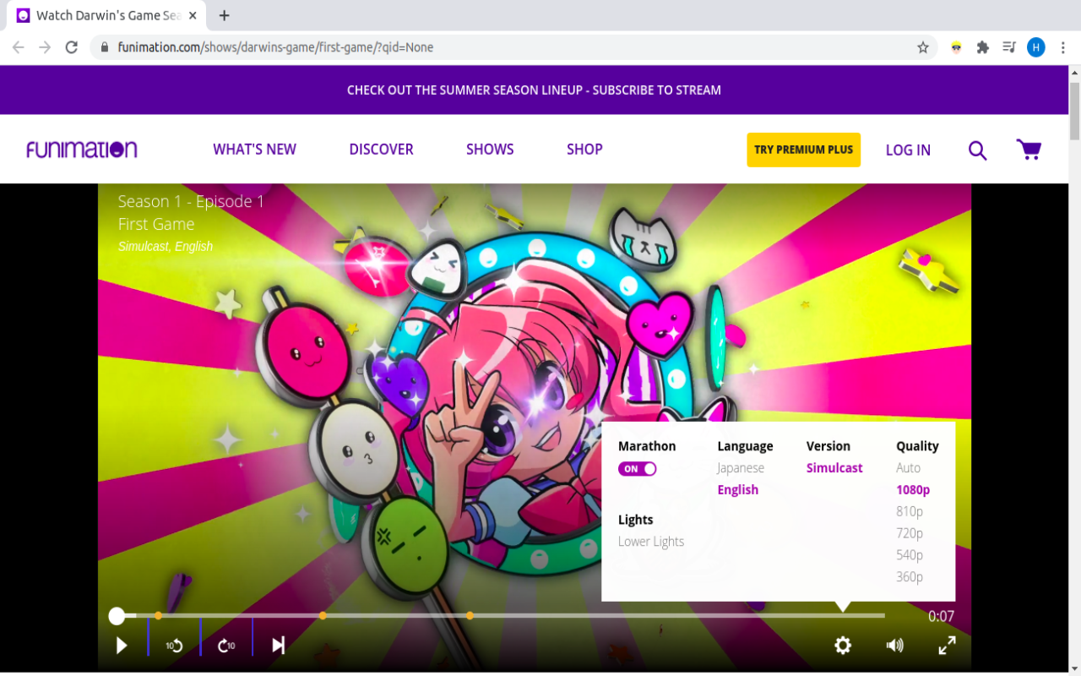Image resolution: width=1081 pixels, height=676 pixels.
Task: Click the Funimation logo
Action: 81,149
